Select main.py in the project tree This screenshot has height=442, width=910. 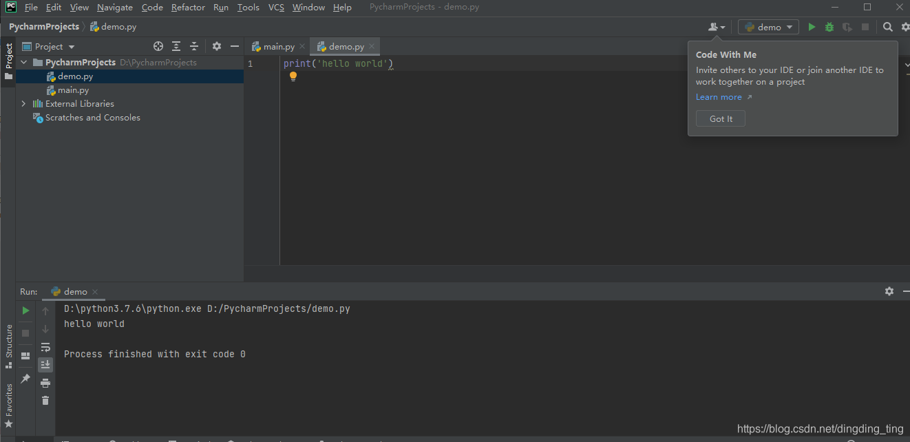point(129,90)
